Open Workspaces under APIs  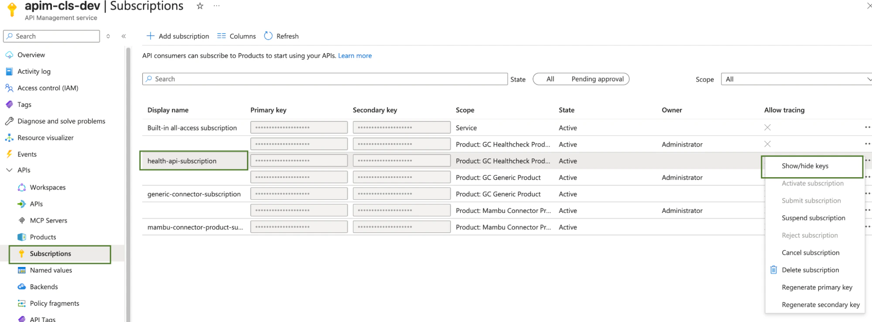point(48,188)
